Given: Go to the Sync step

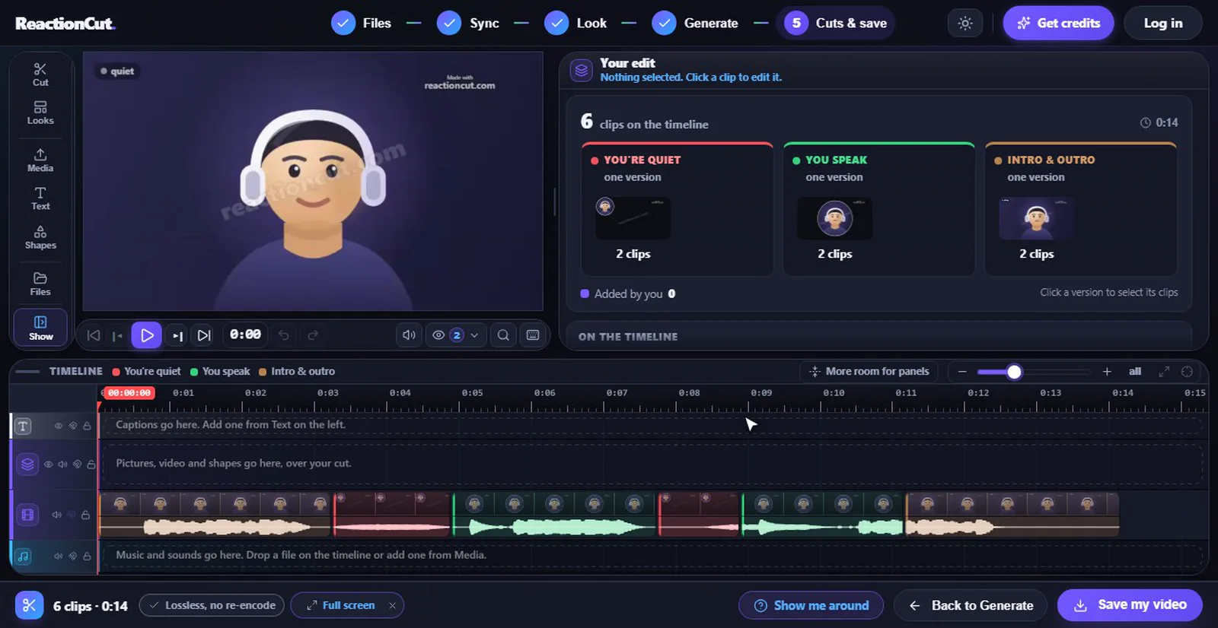Looking at the screenshot, I should click(468, 24).
